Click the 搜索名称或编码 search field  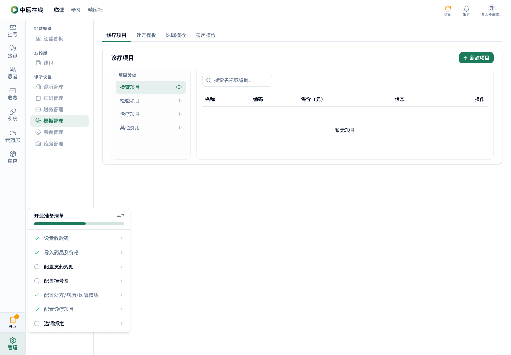pyautogui.click(x=237, y=80)
